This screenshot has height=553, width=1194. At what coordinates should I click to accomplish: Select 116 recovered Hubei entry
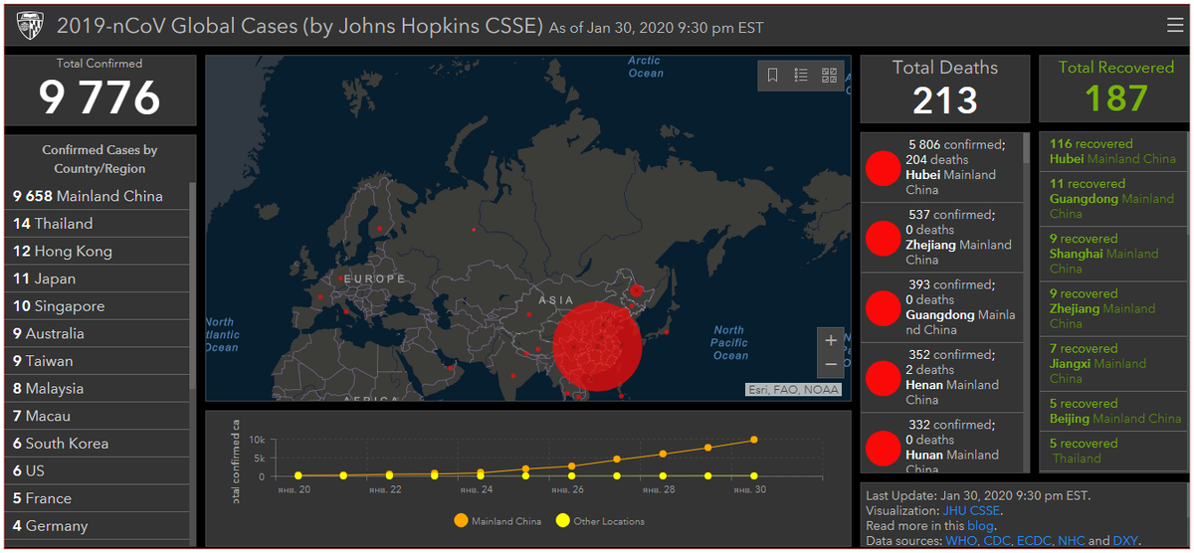coord(1112,151)
